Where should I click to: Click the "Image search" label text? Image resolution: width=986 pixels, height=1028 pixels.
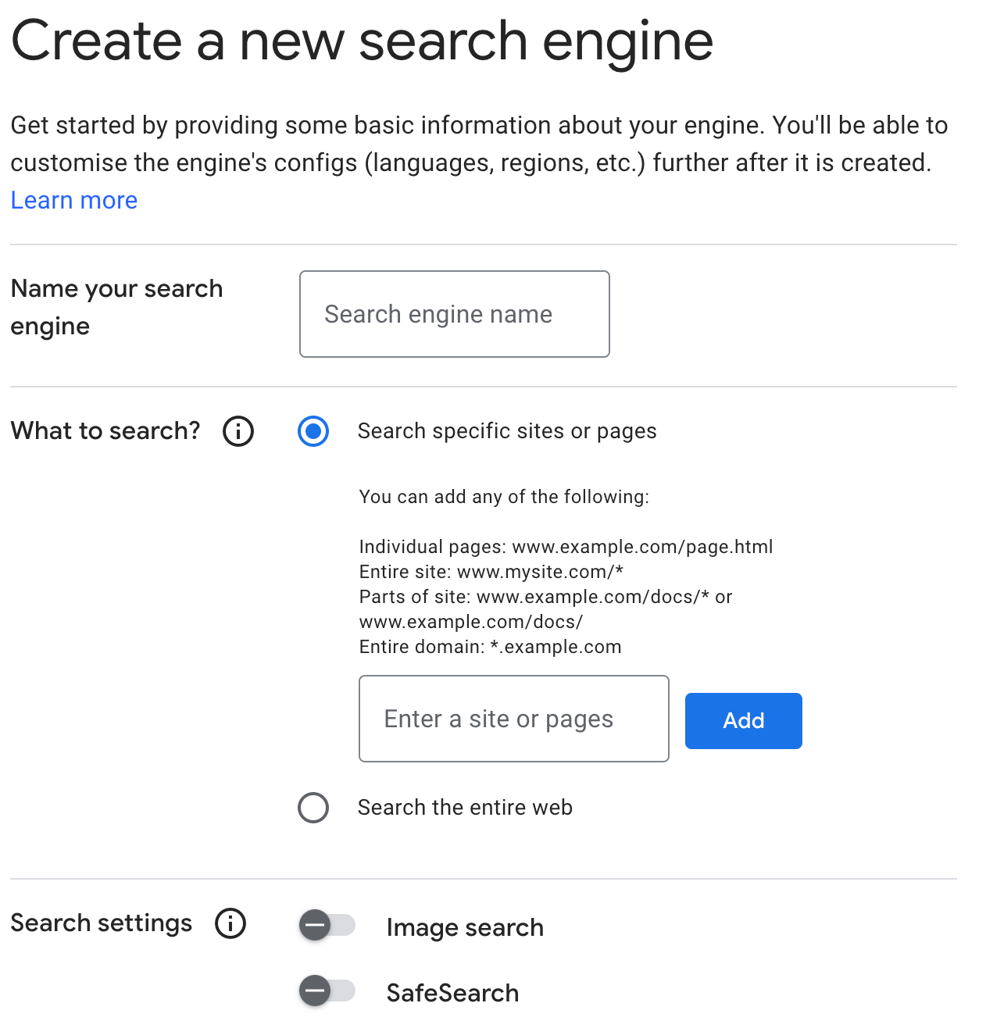[465, 927]
